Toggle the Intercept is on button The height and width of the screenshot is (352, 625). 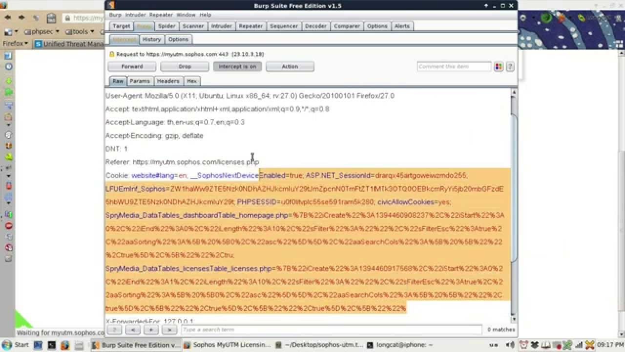[x=237, y=66]
